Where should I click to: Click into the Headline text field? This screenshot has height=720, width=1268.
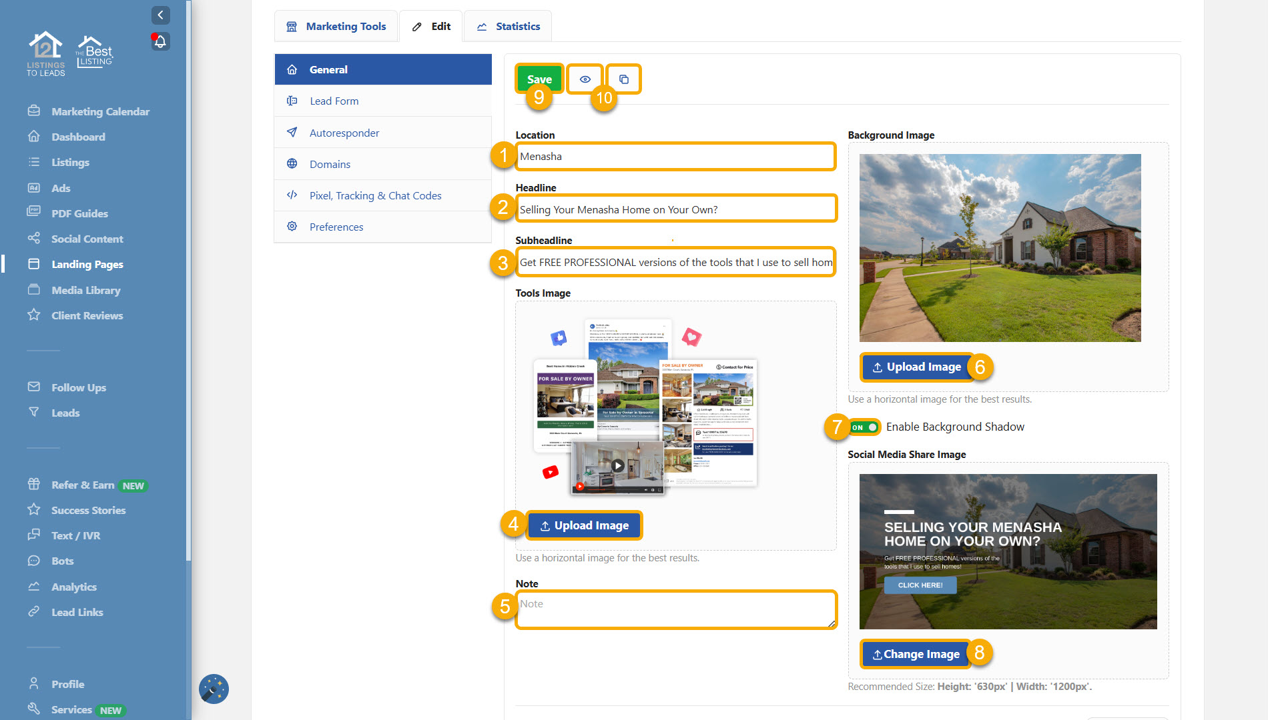[x=675, y=209]
